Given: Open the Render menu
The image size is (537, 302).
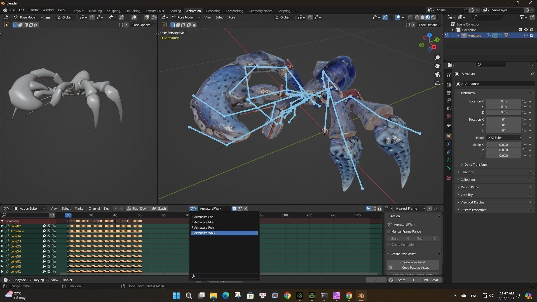Looking at the screenshot, I should (x=33, y=10).
